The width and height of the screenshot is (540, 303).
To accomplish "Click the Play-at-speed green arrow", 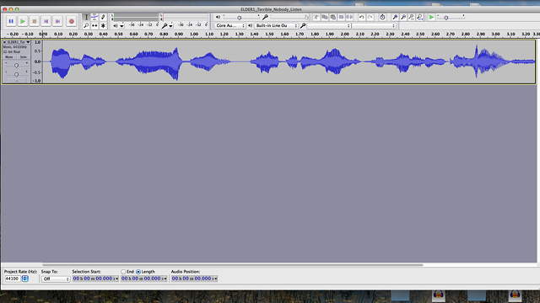I will tap(431, 17).
